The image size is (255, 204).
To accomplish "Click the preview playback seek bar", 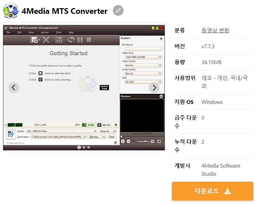I will pos(142,136).
